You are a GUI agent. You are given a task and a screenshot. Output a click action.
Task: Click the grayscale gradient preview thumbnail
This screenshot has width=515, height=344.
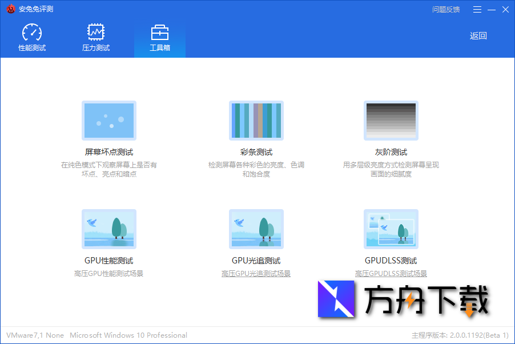pos(391,121)
